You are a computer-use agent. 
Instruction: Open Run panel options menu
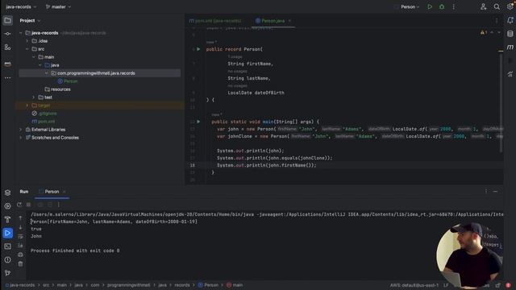(486, 192)
